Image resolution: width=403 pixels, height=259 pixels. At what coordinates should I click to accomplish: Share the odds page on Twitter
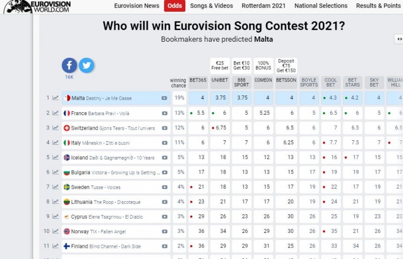click(86, 65)
